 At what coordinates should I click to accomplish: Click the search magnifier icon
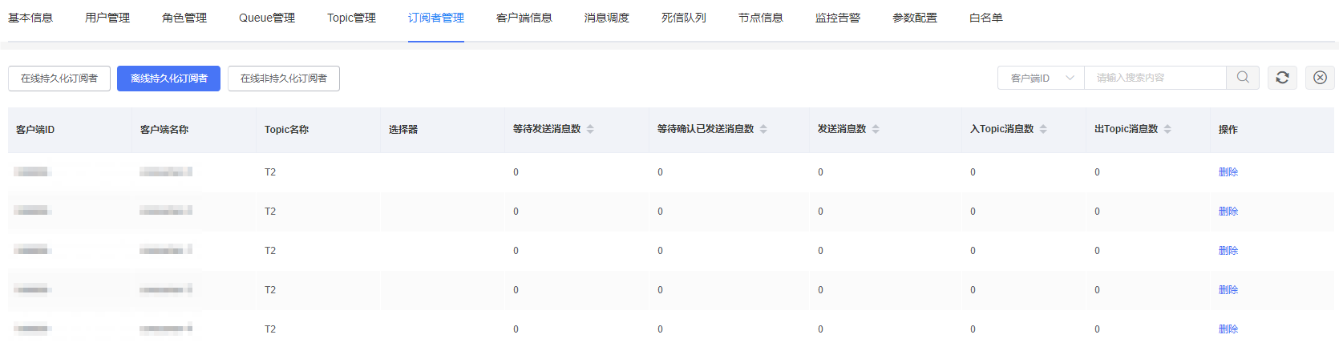coord(1243,78)
